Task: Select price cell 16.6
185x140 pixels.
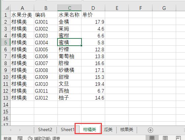Action: [x=93, y=63]
